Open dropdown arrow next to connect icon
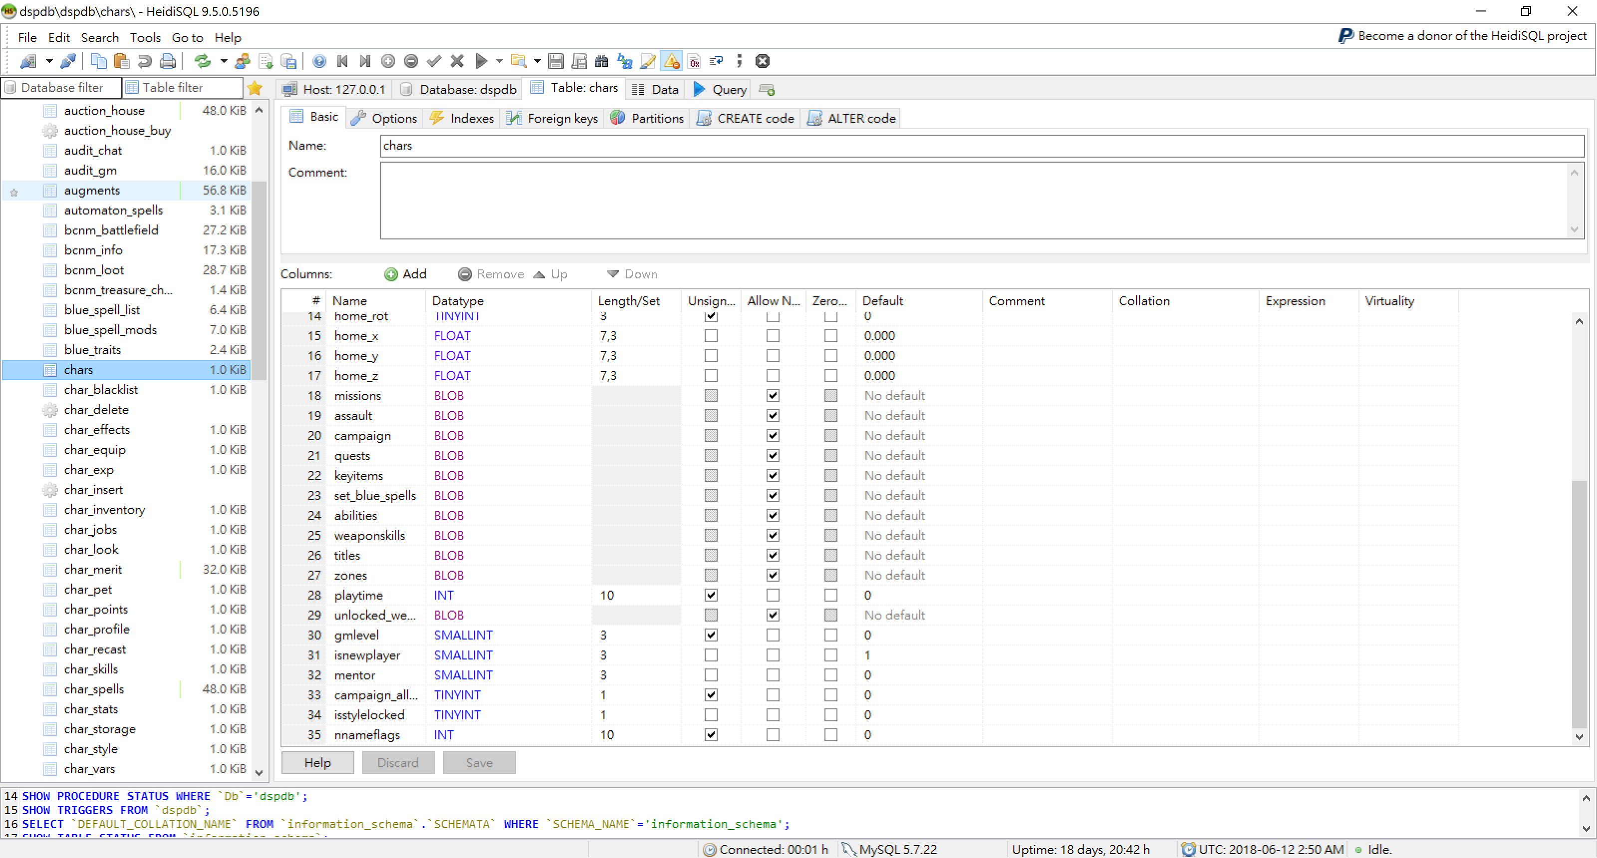1597x858 pixels. pyautogui.click(x=48, y=61)
